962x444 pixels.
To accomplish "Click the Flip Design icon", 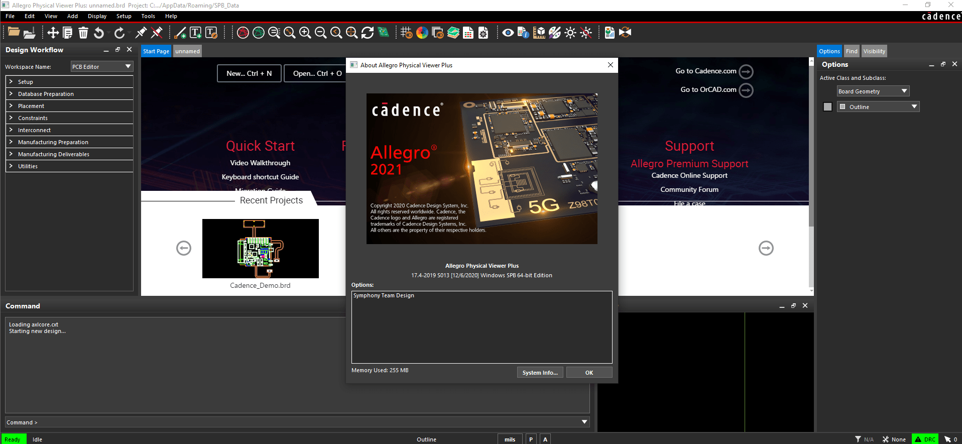I will click(625, 33).
